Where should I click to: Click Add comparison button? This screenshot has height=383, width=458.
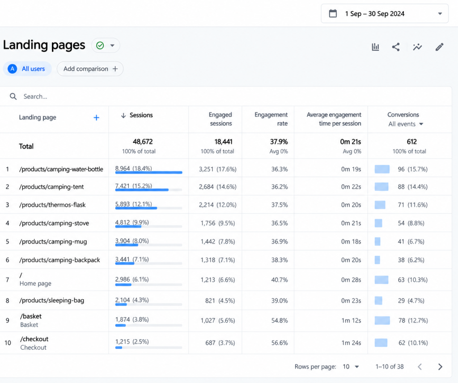[90, 69]
